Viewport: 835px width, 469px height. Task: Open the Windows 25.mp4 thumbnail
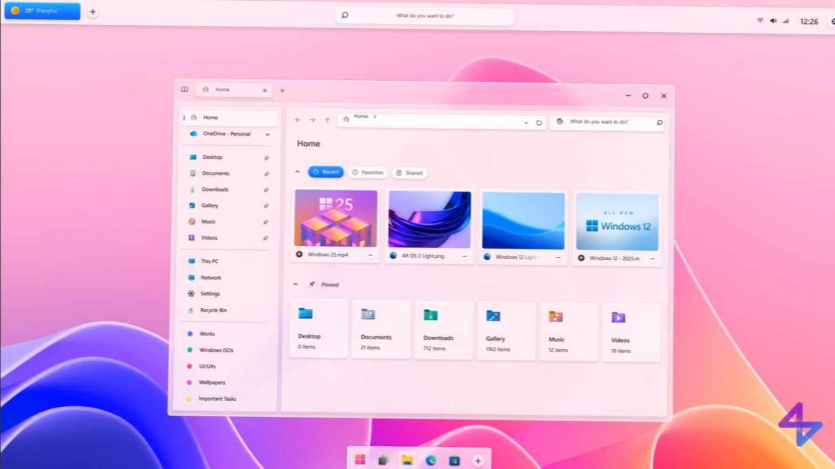click(336, 218)
